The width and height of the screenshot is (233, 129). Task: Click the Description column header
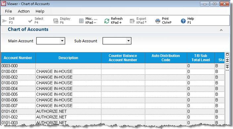click(x=68, y=58)
